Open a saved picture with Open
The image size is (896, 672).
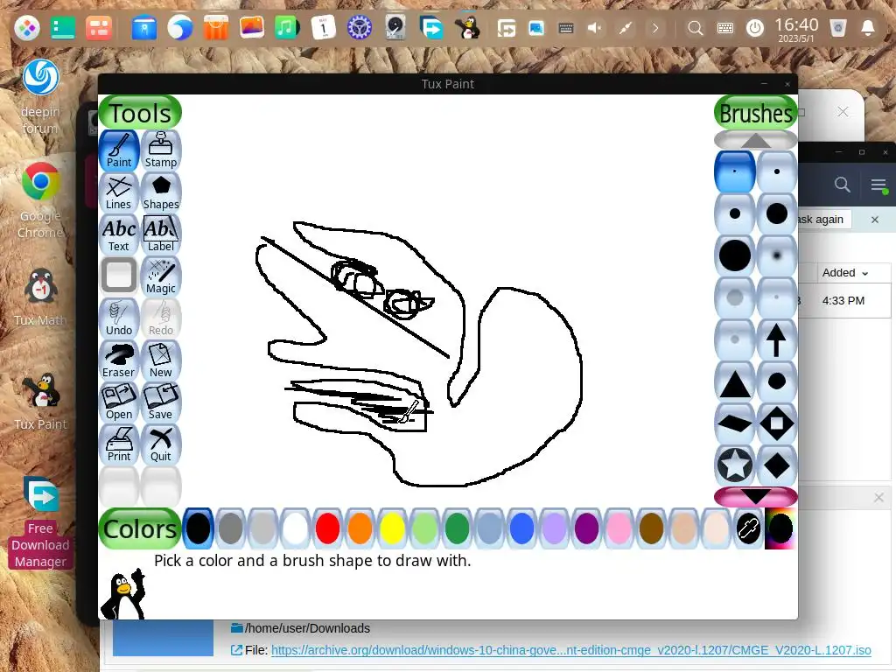(119, 402)
